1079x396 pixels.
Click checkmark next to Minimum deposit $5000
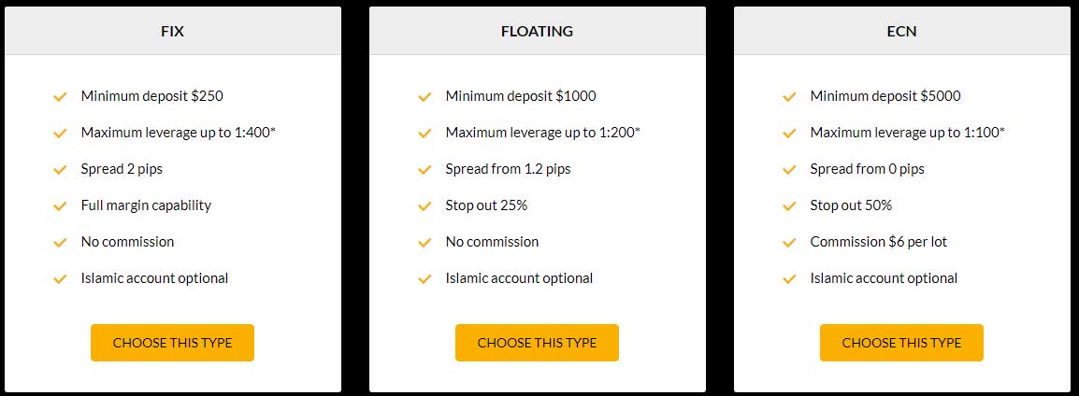click(789, 96)
